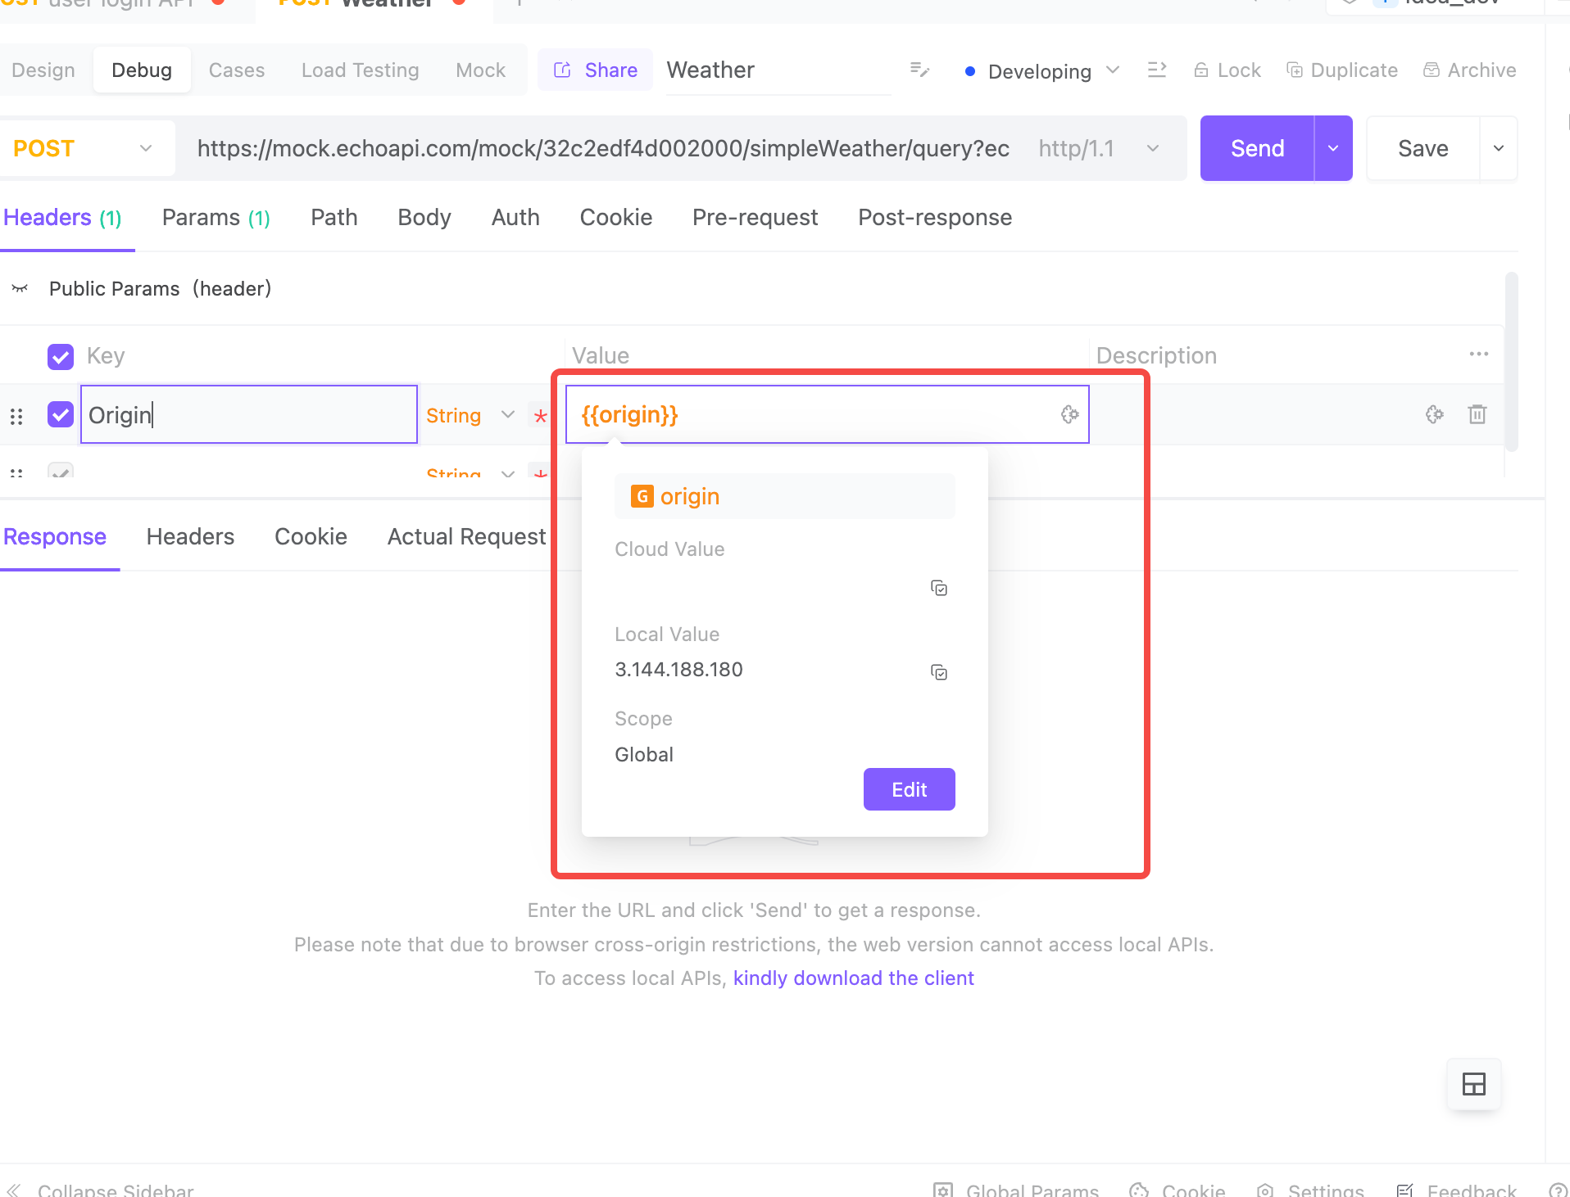Click the G global variable badge icon

click(642, 496)
